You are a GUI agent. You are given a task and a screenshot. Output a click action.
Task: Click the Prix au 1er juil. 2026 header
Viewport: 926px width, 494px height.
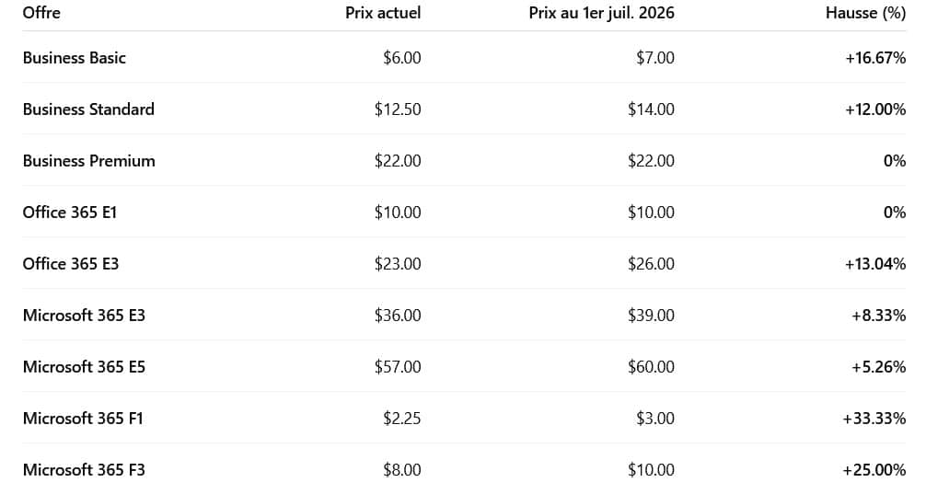601,13
